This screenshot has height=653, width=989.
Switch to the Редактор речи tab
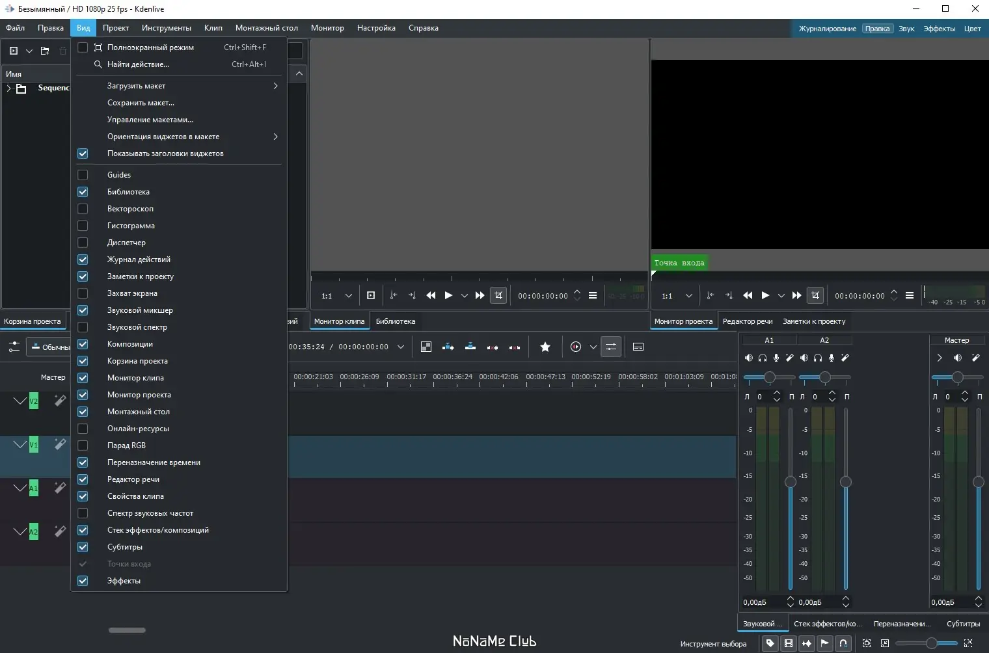click(747, 321)
